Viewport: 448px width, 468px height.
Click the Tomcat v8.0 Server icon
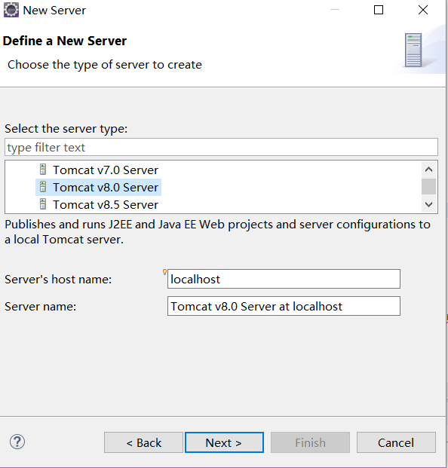point(43,187)
